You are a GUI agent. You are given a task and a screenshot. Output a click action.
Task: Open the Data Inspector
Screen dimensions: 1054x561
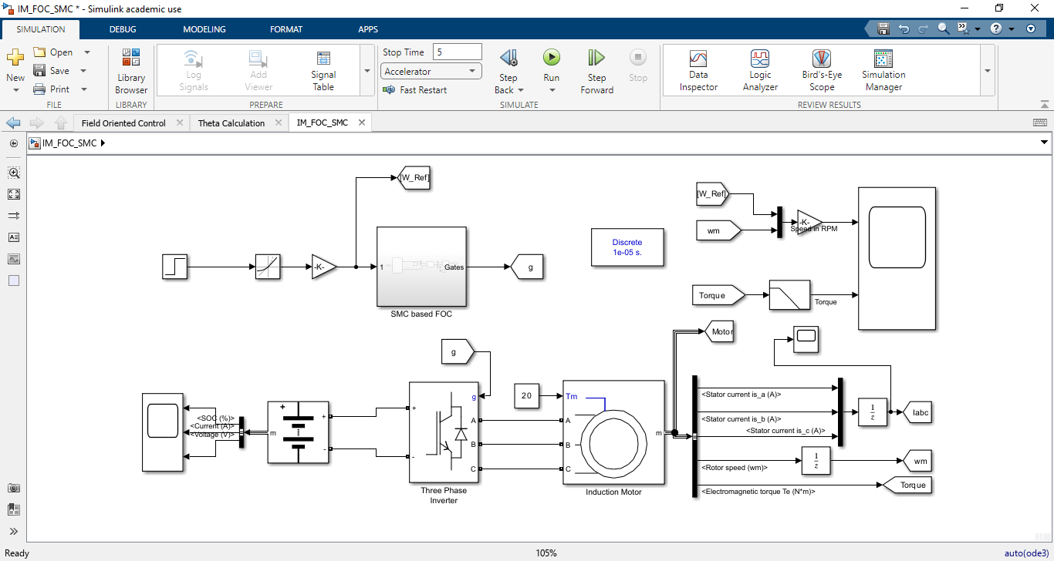pyautogui.click(x=698, y=68)
